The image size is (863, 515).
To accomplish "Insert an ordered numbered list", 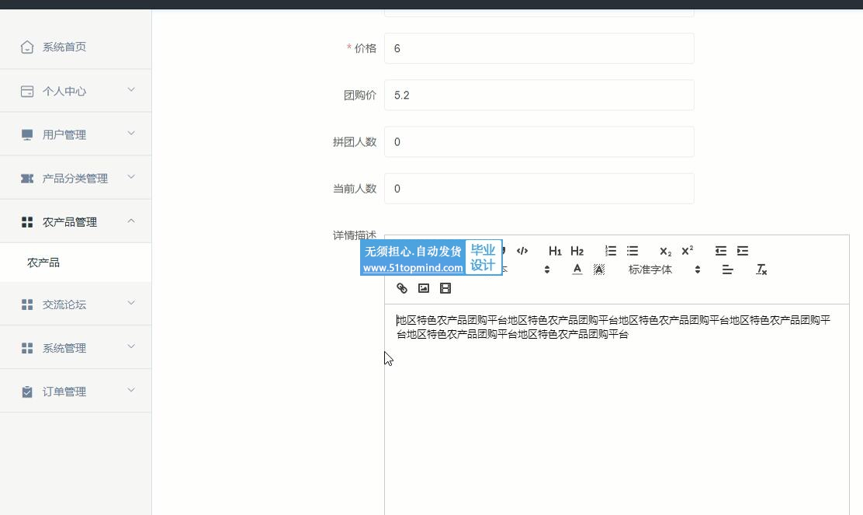I will pos(611,251).
